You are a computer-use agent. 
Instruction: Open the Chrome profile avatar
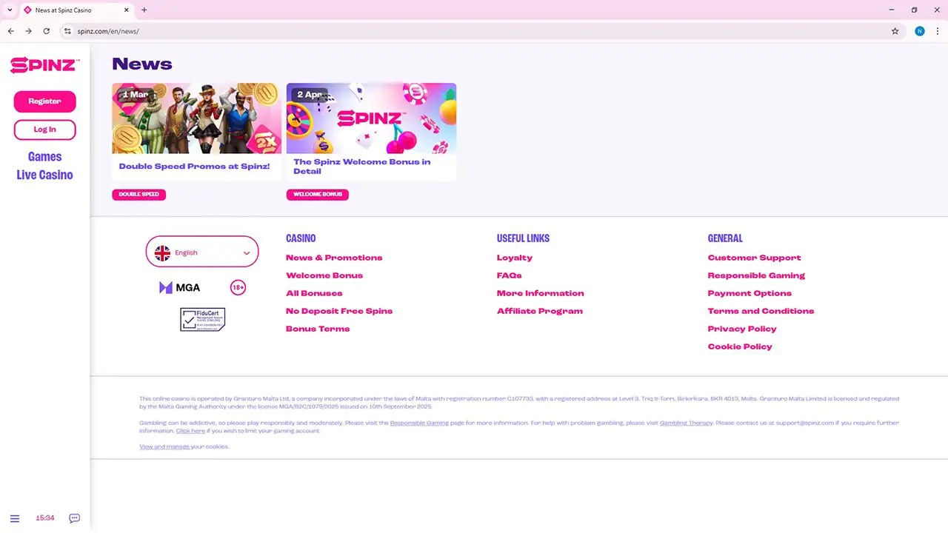tap(919, 31)
